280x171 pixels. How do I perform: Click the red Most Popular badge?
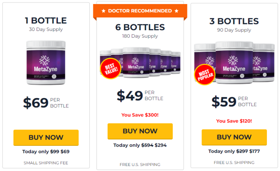click(x=205, y=75)
